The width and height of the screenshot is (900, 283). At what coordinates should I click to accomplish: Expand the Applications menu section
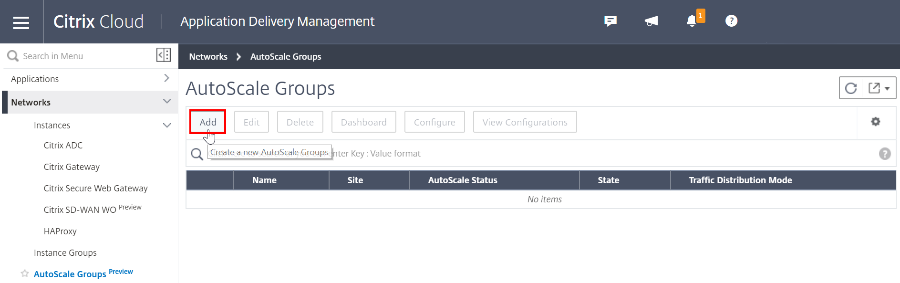166,78
